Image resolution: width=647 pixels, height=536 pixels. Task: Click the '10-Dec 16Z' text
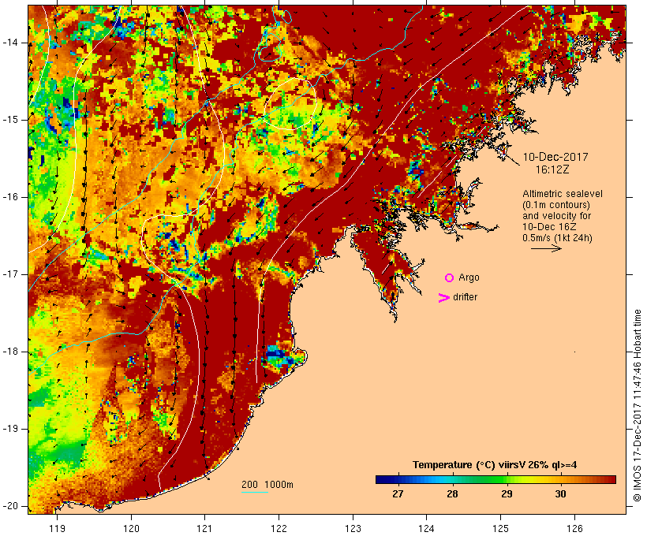tap(549, 227)
